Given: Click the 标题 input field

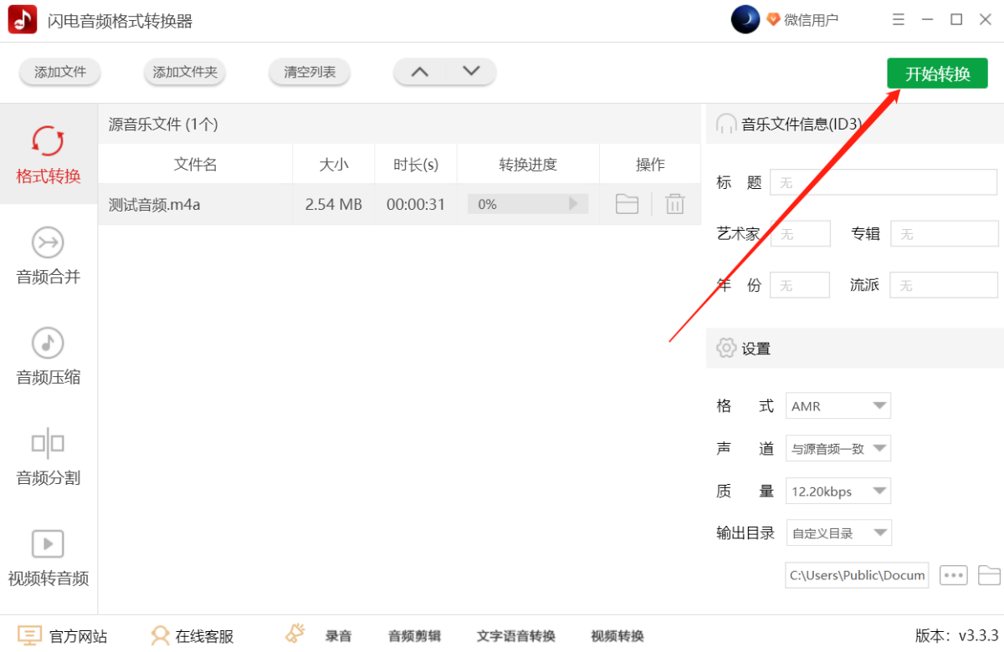Looking at the screenshot, I should [884, 182].
